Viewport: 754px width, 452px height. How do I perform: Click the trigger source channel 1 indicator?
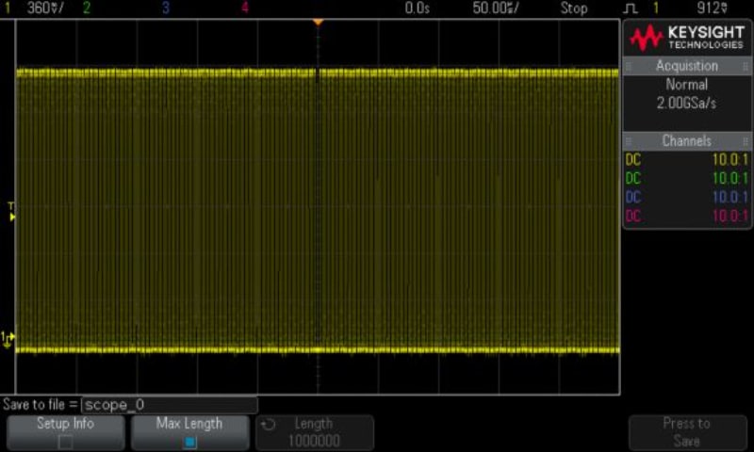(656, 8)
